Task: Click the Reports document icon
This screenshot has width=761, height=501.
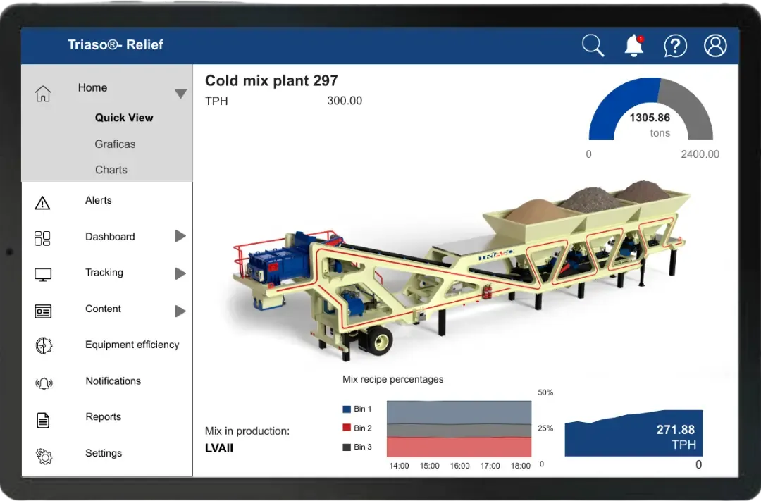Action: point(43,421)
